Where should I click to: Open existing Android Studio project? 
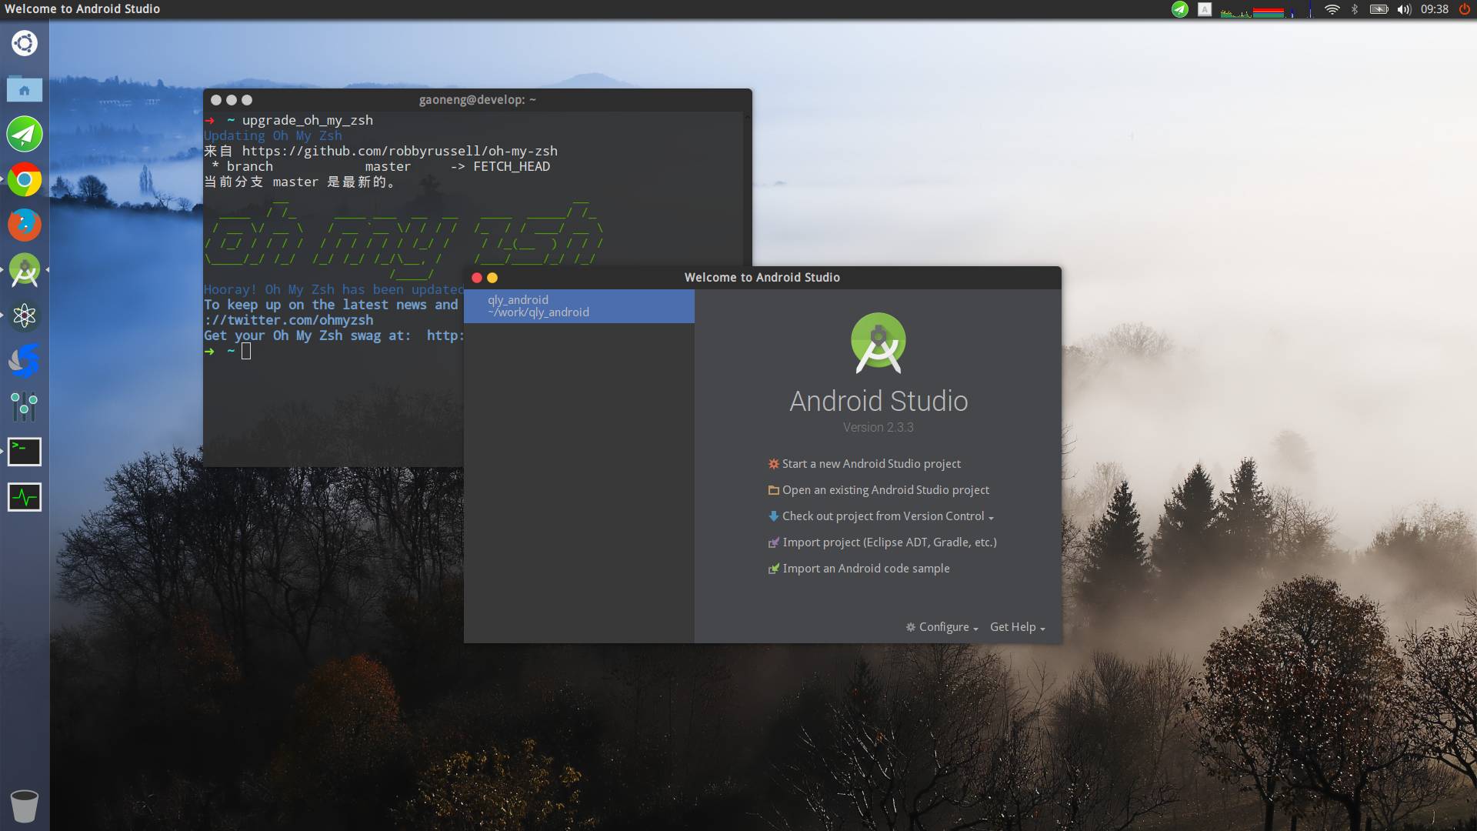885,489
